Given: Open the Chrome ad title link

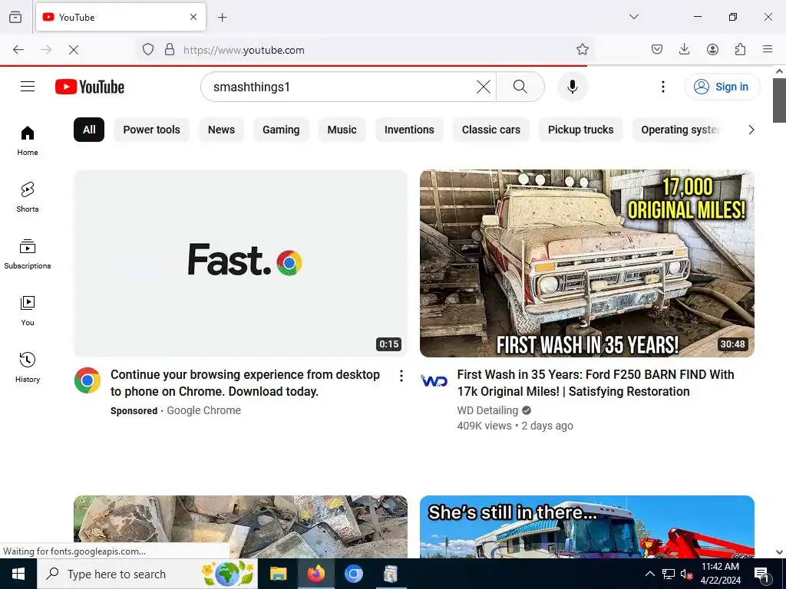Looking at the screenshot, I should [245, 383].
